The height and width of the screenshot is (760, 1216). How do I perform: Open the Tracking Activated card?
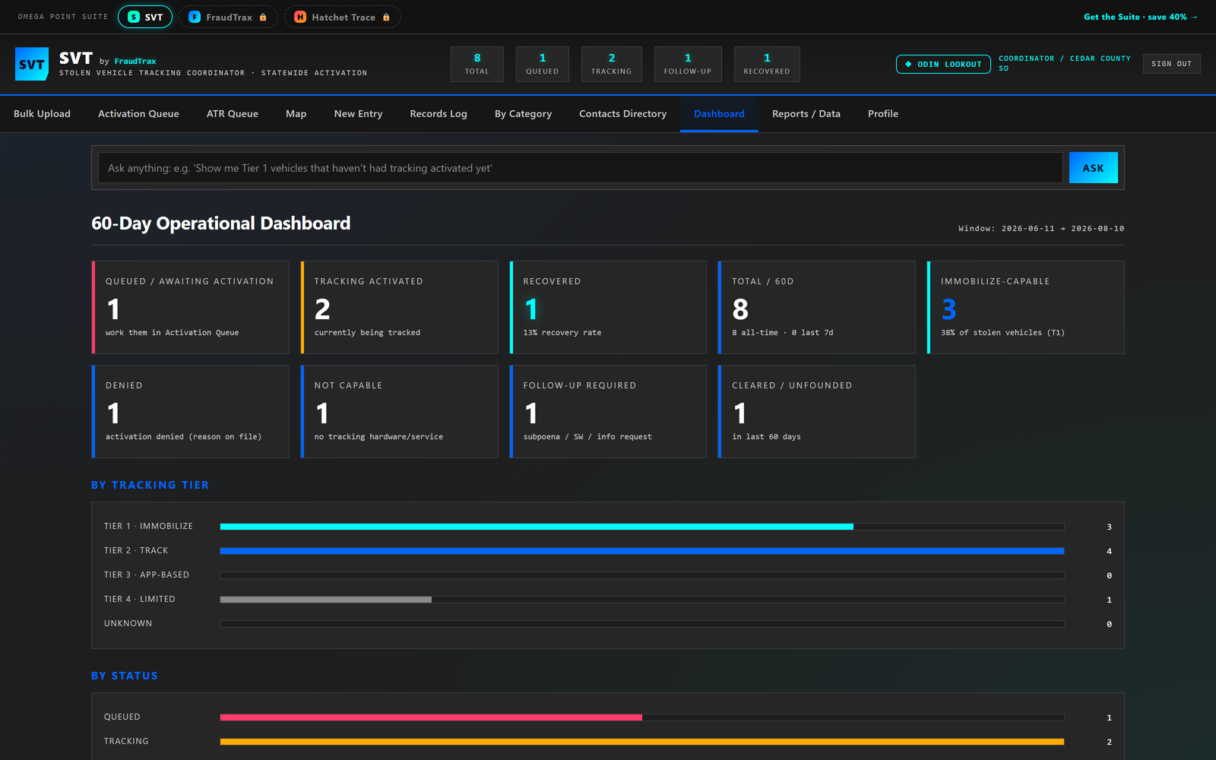coord(399,307)
